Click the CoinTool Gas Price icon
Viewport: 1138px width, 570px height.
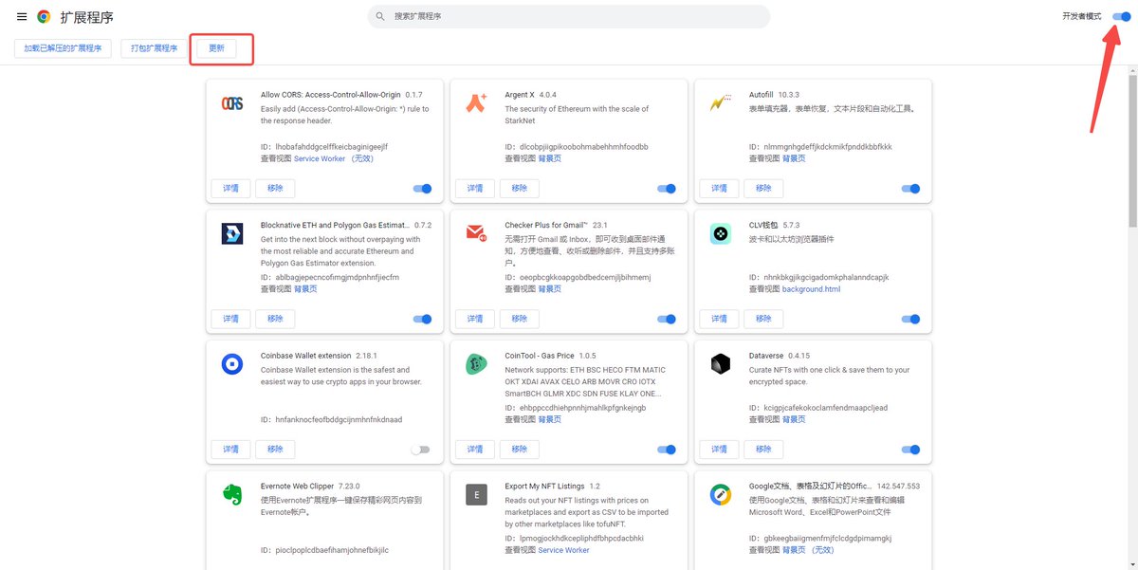[476, 363]
